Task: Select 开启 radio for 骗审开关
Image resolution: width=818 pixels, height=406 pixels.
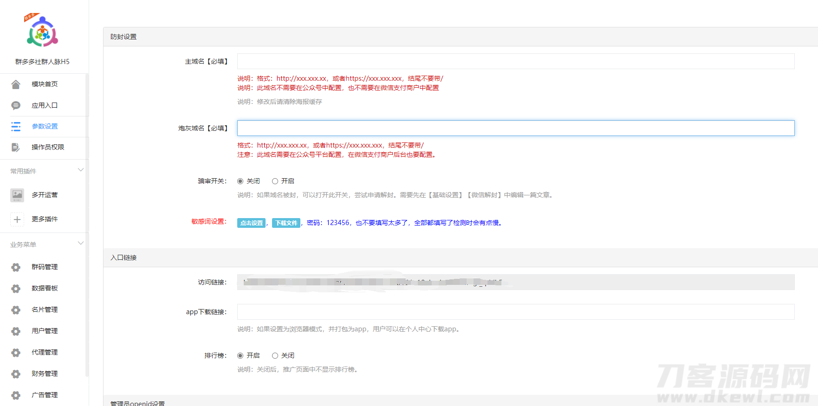Action: (x=275, y=181)
